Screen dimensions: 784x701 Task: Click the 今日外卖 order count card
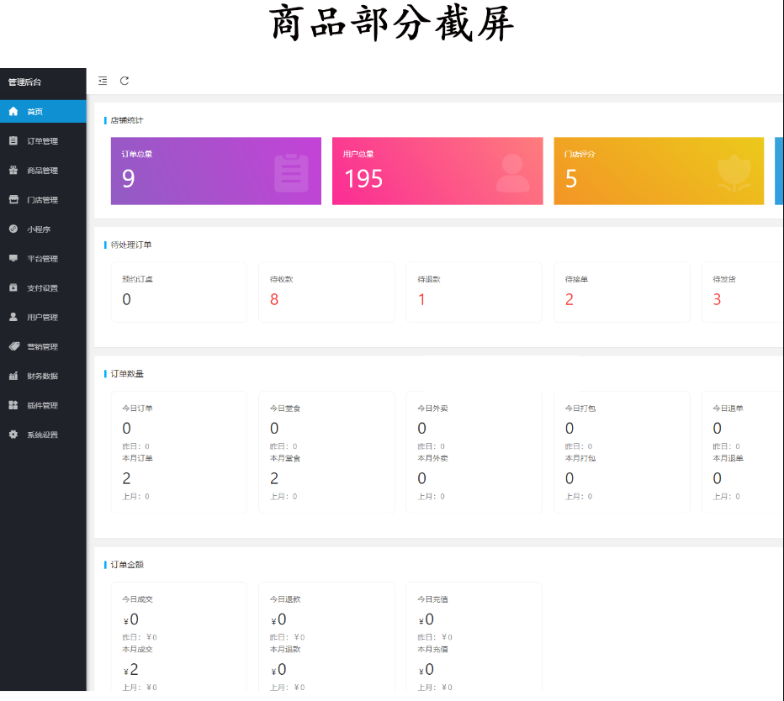[474, 451]
